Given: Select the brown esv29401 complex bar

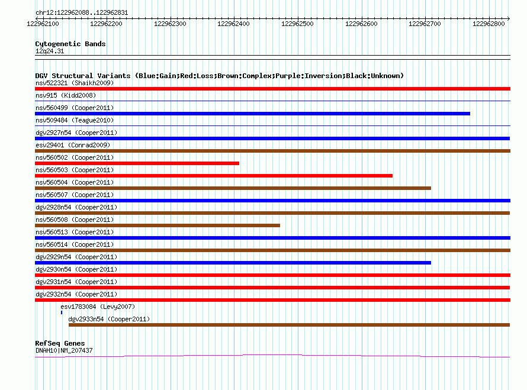Looking at the screenshot, I should tap(272, 151).
